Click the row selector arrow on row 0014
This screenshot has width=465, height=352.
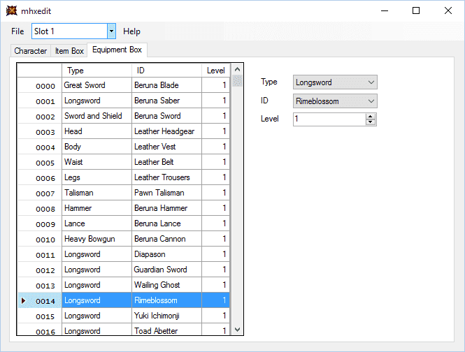pos(24,301)
